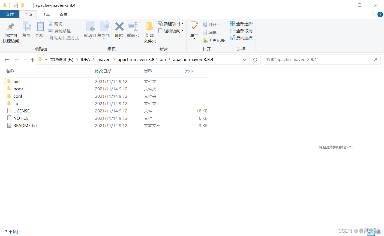Switch to the Share (共享) tab

[46, 14]
